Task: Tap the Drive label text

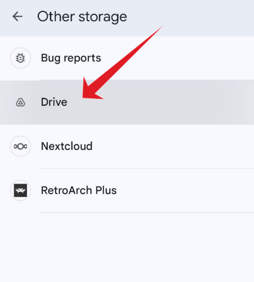Action: pos(54,102)
